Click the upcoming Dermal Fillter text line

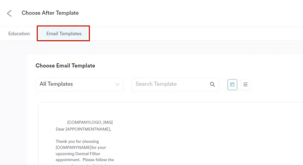78,154
